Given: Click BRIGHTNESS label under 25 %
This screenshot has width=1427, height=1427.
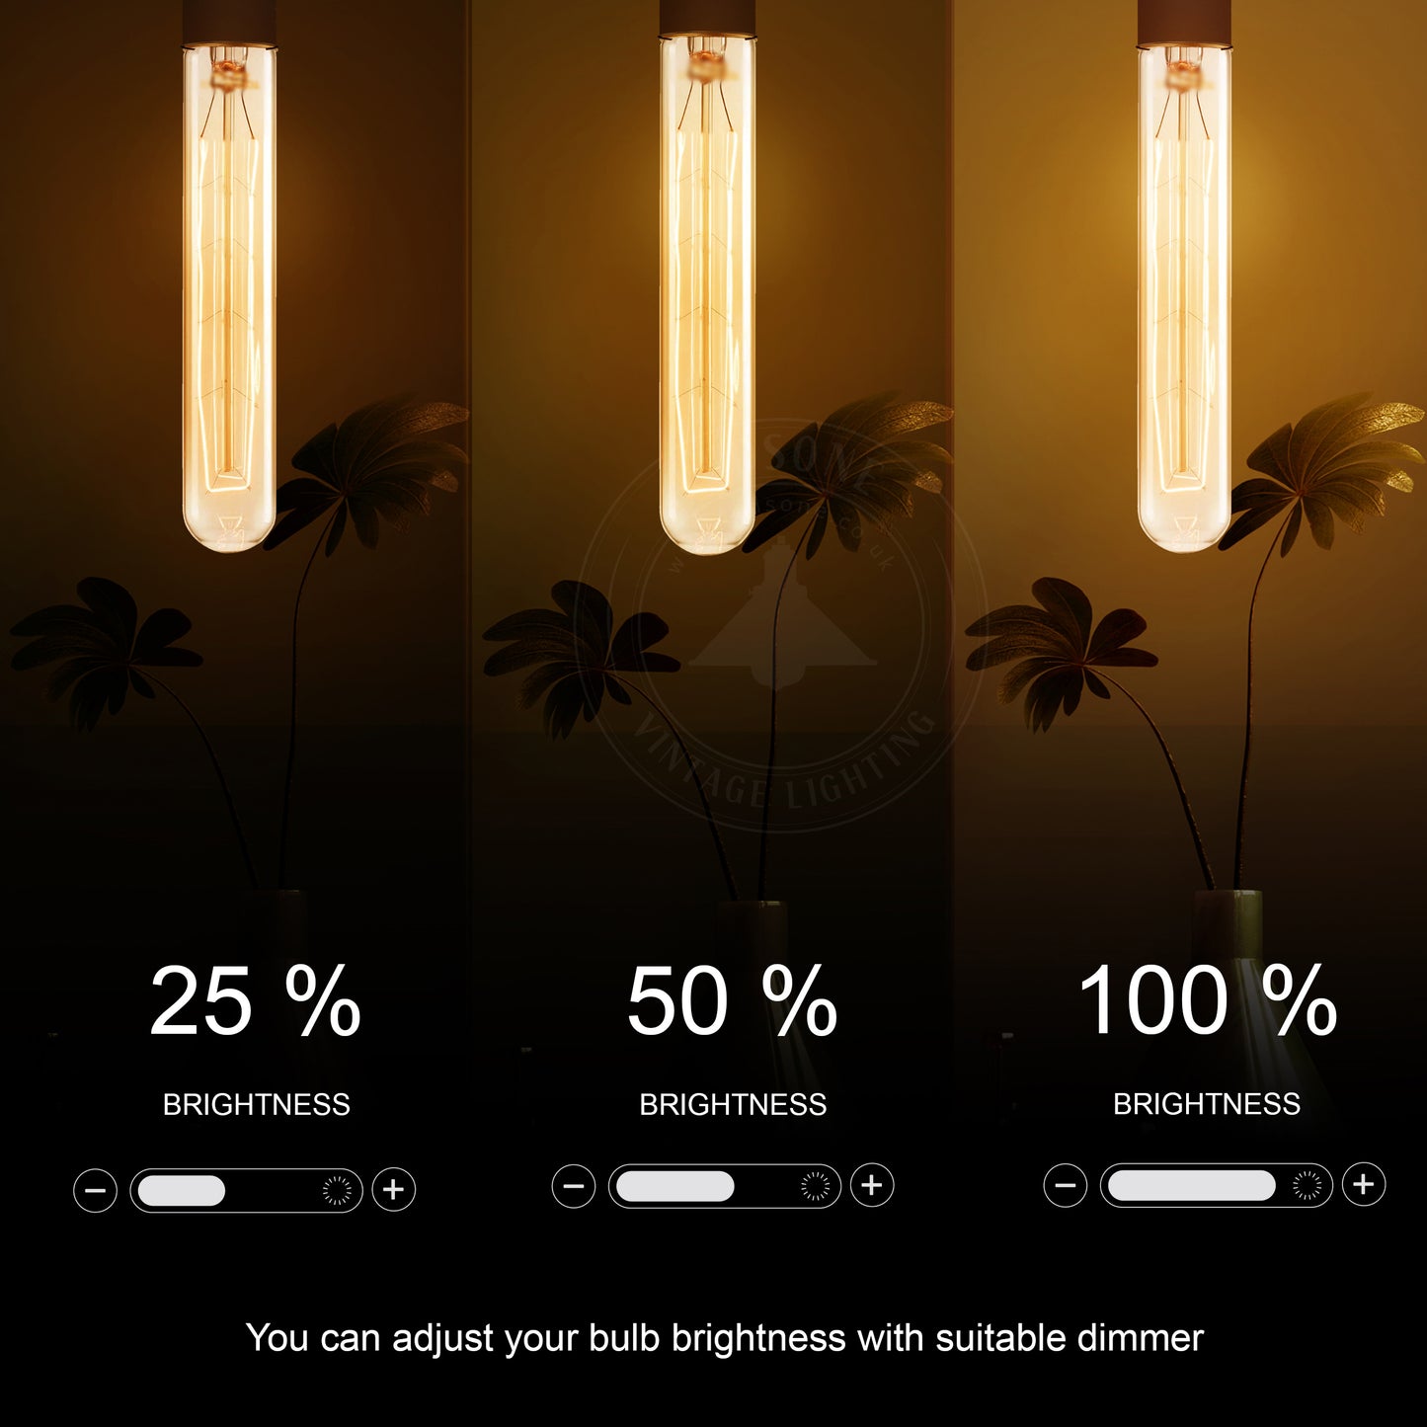Looking at the screenshot, I should (256, 1104).
